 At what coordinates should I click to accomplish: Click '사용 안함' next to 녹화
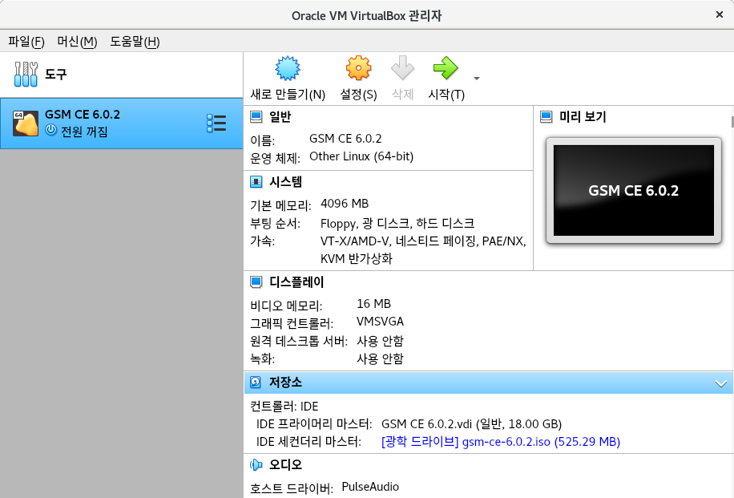tap(380, 358)
